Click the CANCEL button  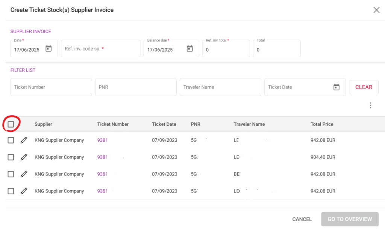[302, 219]
